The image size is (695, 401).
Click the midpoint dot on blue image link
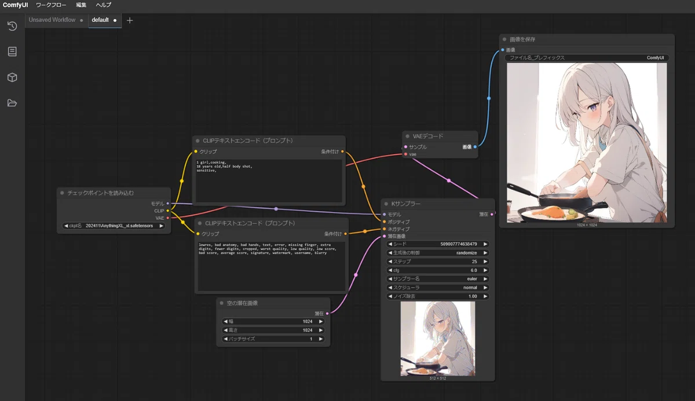click(489, 98)
